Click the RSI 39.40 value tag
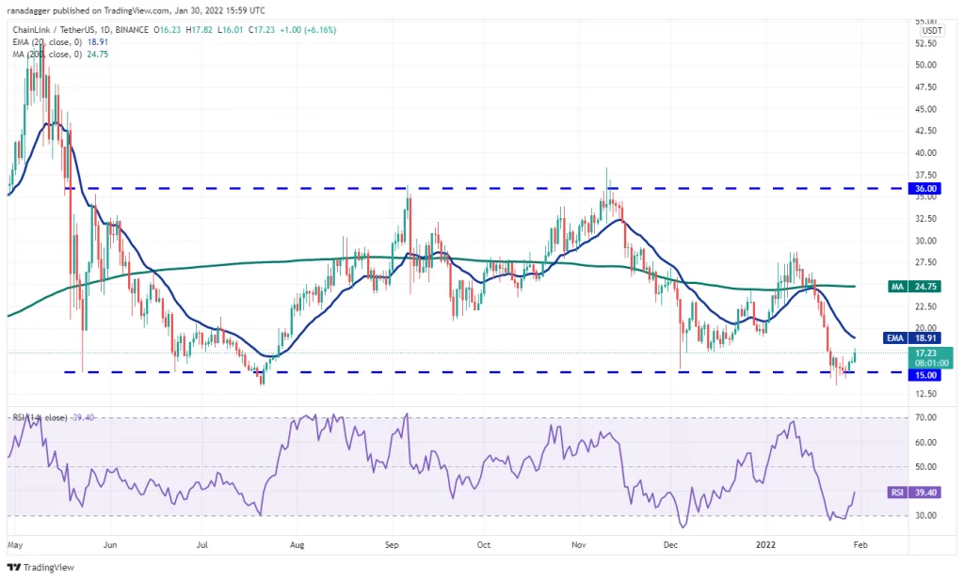 click(913, 493)
